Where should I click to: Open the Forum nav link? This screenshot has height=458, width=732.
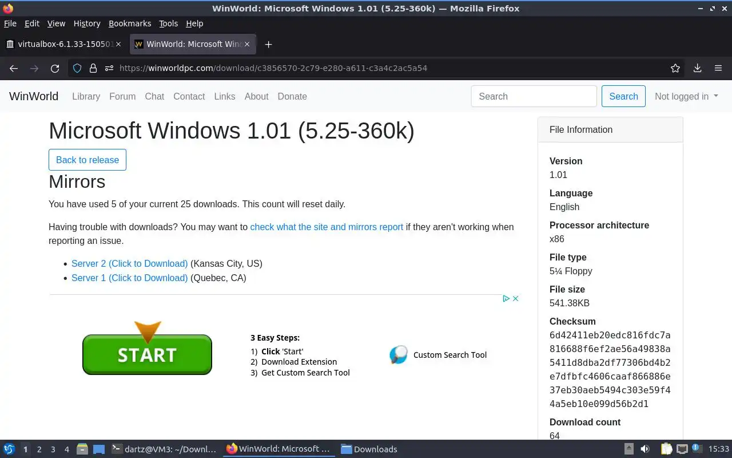pyautogui.click(x=122, y=96)
